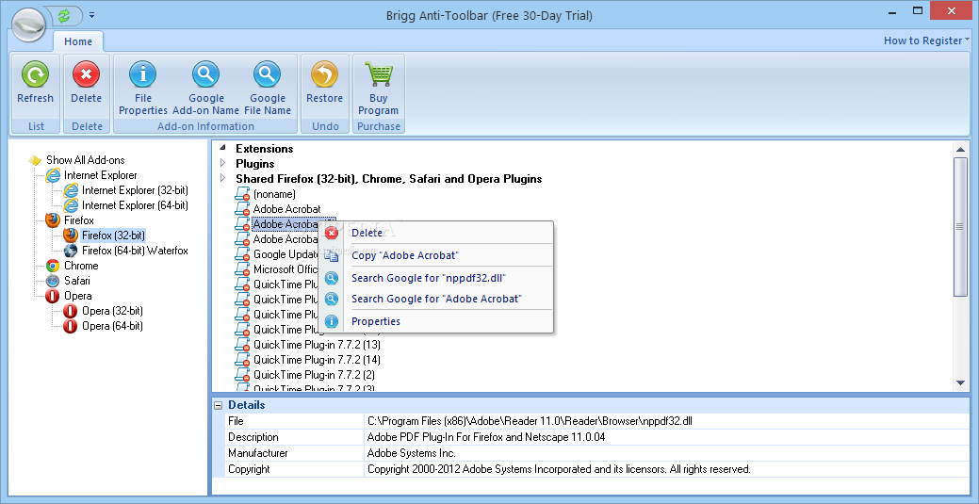Select Firefox (32-bit) tree item
979x504 pixels.
click(x=113, y=236)
